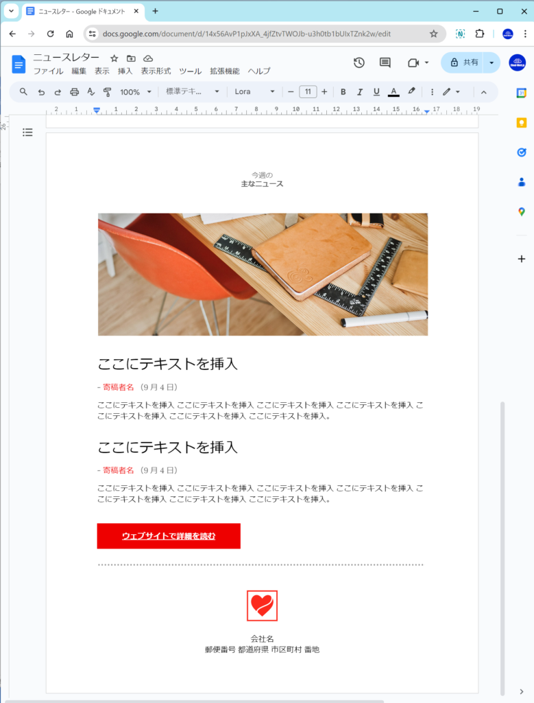Open the 標準テキスト paragraph style dropdown
The image size is (534, 703).
point(193,92)
